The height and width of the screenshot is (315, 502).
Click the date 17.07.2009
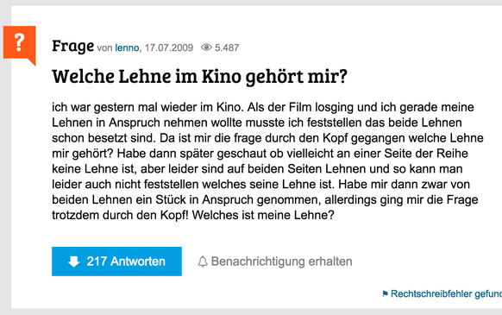pyautogui.click(x=169, y=47)
